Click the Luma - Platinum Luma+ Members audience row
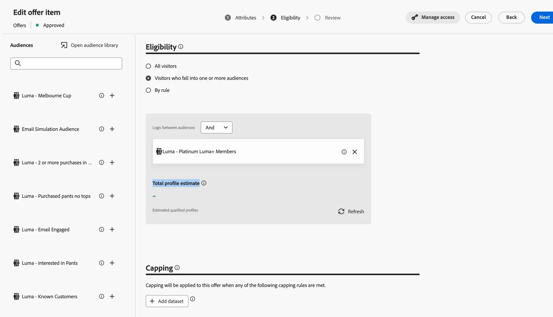553x317 pixels. click(x=258, y=151)
